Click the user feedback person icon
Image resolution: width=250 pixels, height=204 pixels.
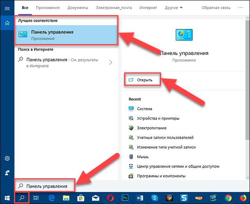7,173
